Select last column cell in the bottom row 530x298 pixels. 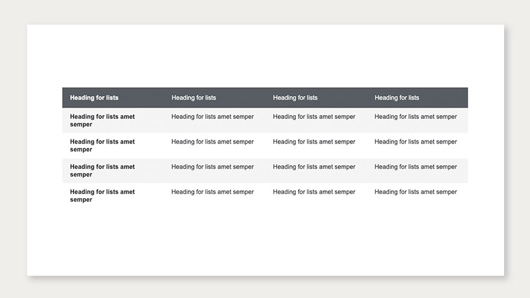416,192
